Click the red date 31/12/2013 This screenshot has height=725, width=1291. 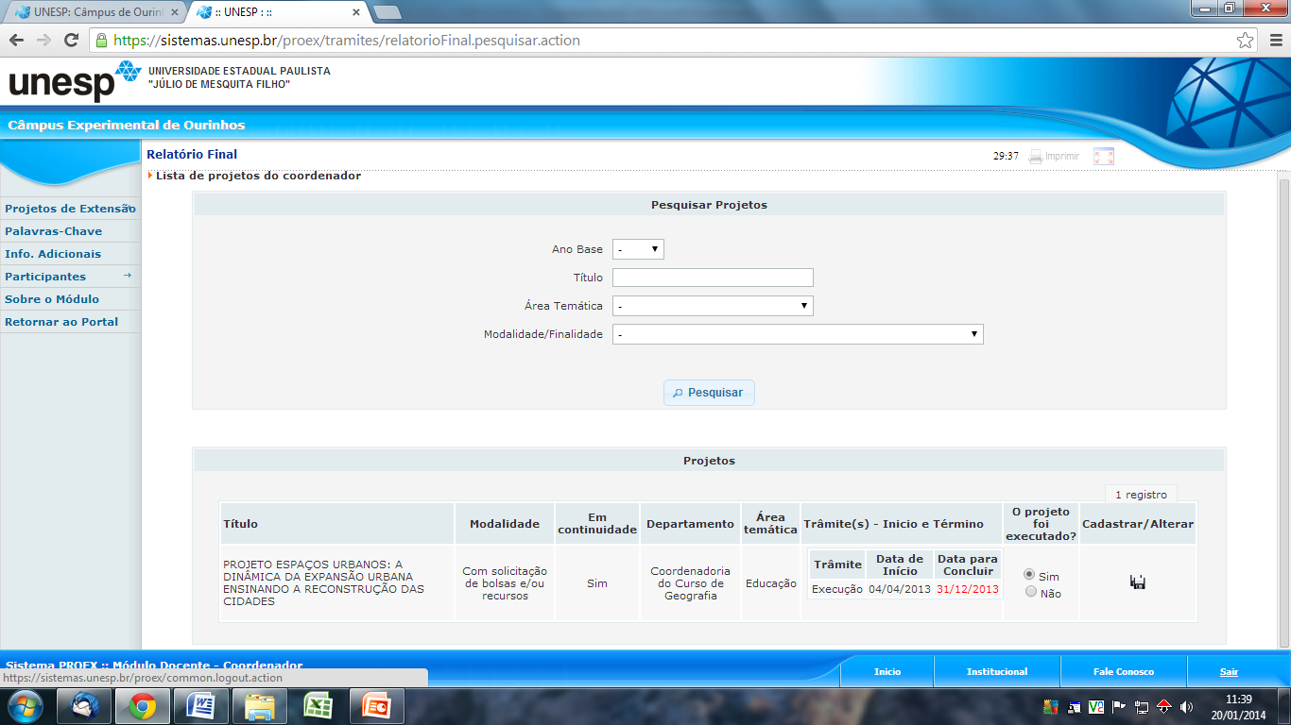[x=968, y=589]
